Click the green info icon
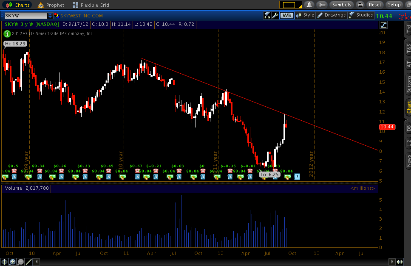Screen dimensions: 411x266 (x=7, y=34)
